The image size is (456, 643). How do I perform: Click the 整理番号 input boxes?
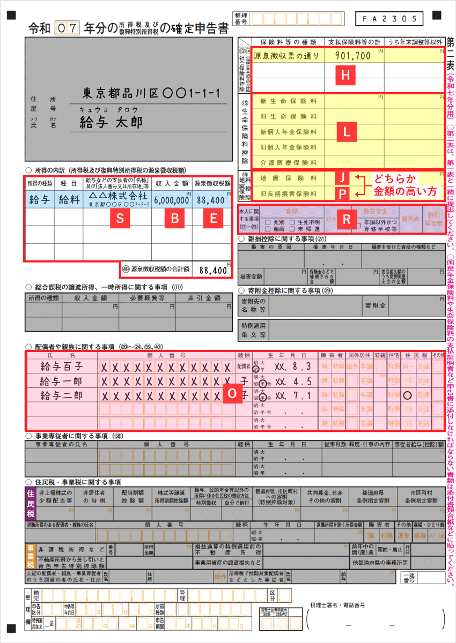pyautogui.click(x=298, y=18)
